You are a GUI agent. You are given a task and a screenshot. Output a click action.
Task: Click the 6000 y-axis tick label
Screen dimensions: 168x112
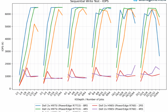click(8, 14)
